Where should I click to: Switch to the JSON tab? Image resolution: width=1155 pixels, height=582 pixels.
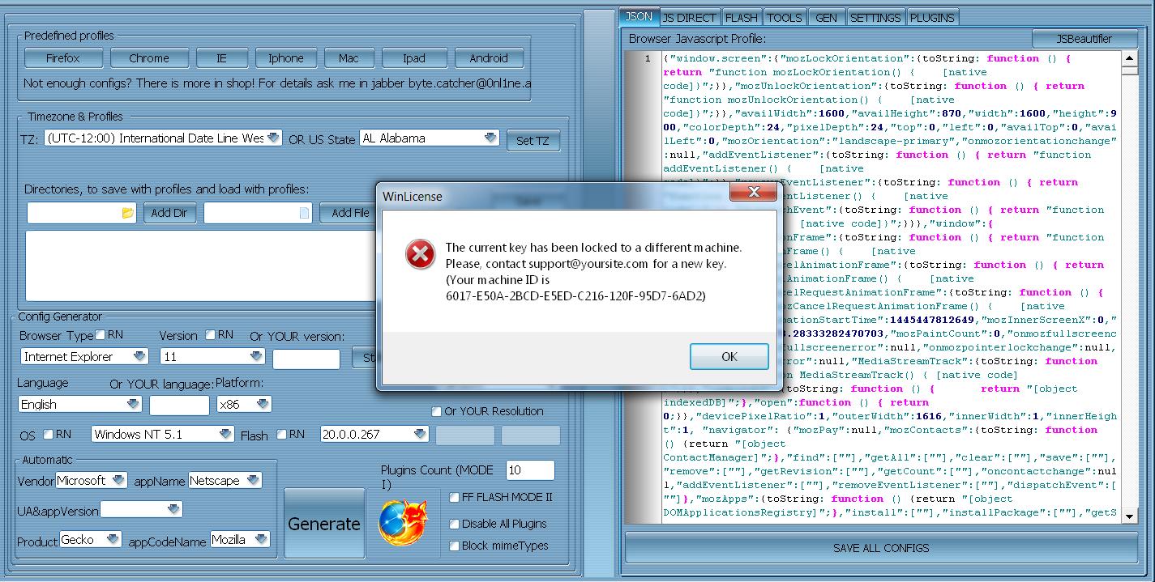pyautogui.click(x=639, y=16)
